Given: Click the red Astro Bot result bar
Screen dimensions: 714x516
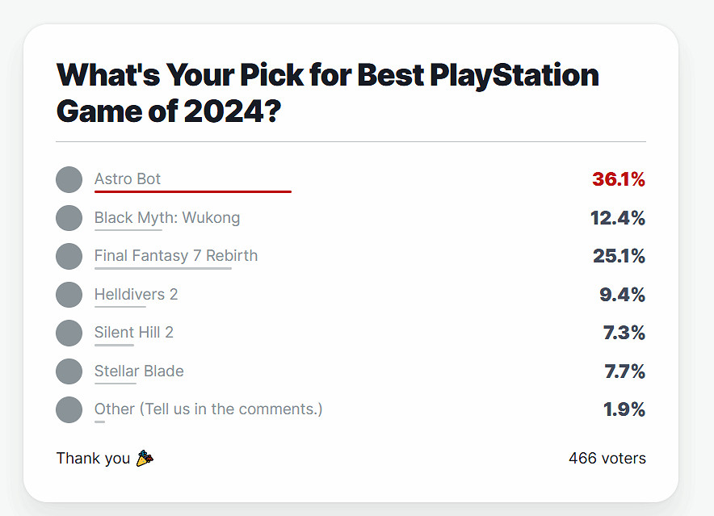Looking at the screenshot, I should 192,192.
